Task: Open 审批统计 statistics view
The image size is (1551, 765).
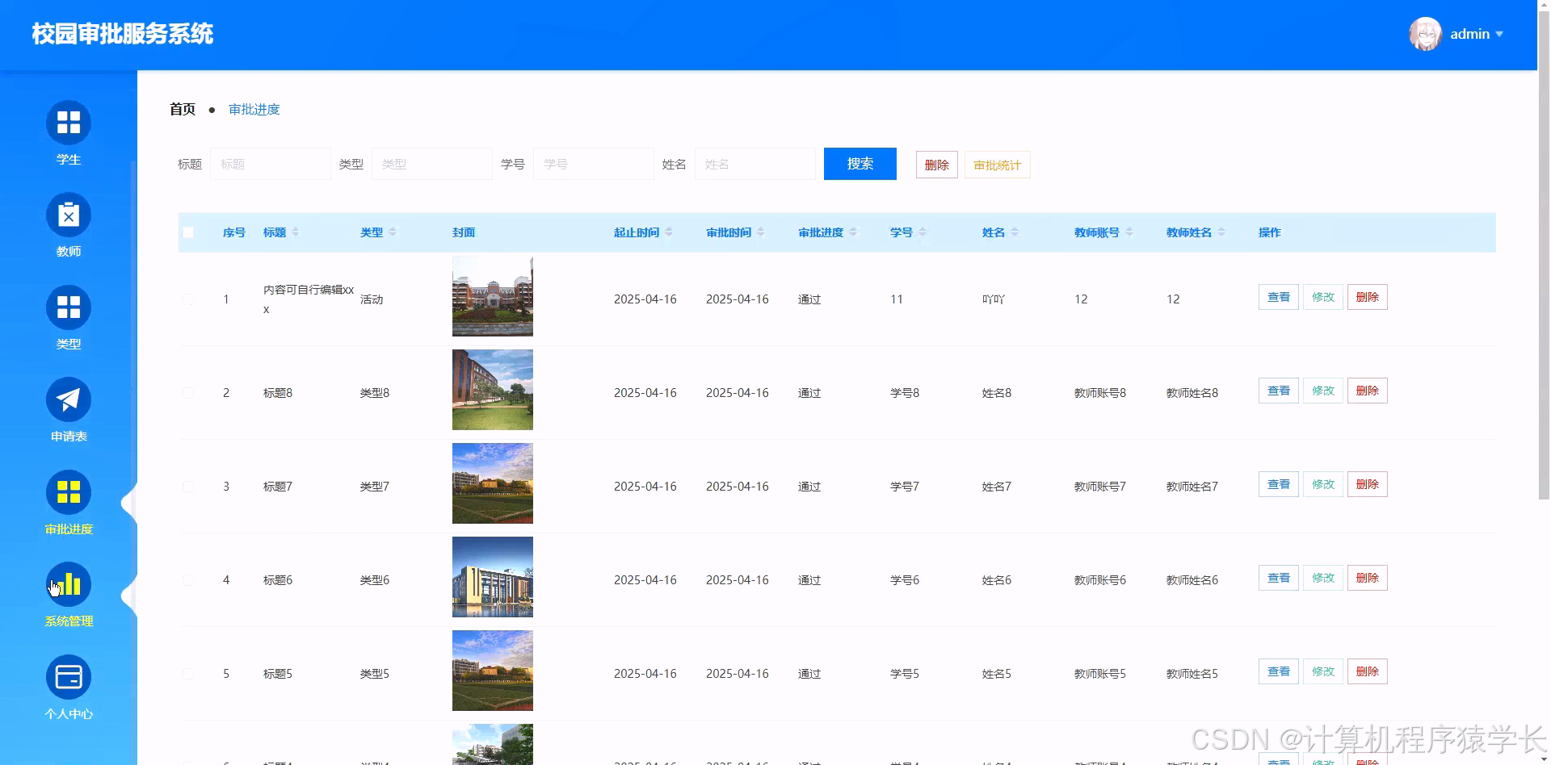Action: [996, 165]
